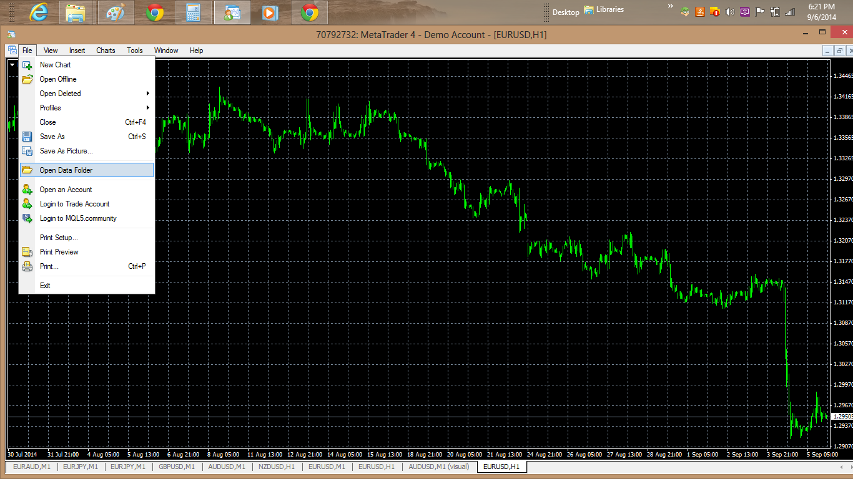Screen dimensions: 853x479
Task: Open the Calculator taskbar icon
Action: 193,12
